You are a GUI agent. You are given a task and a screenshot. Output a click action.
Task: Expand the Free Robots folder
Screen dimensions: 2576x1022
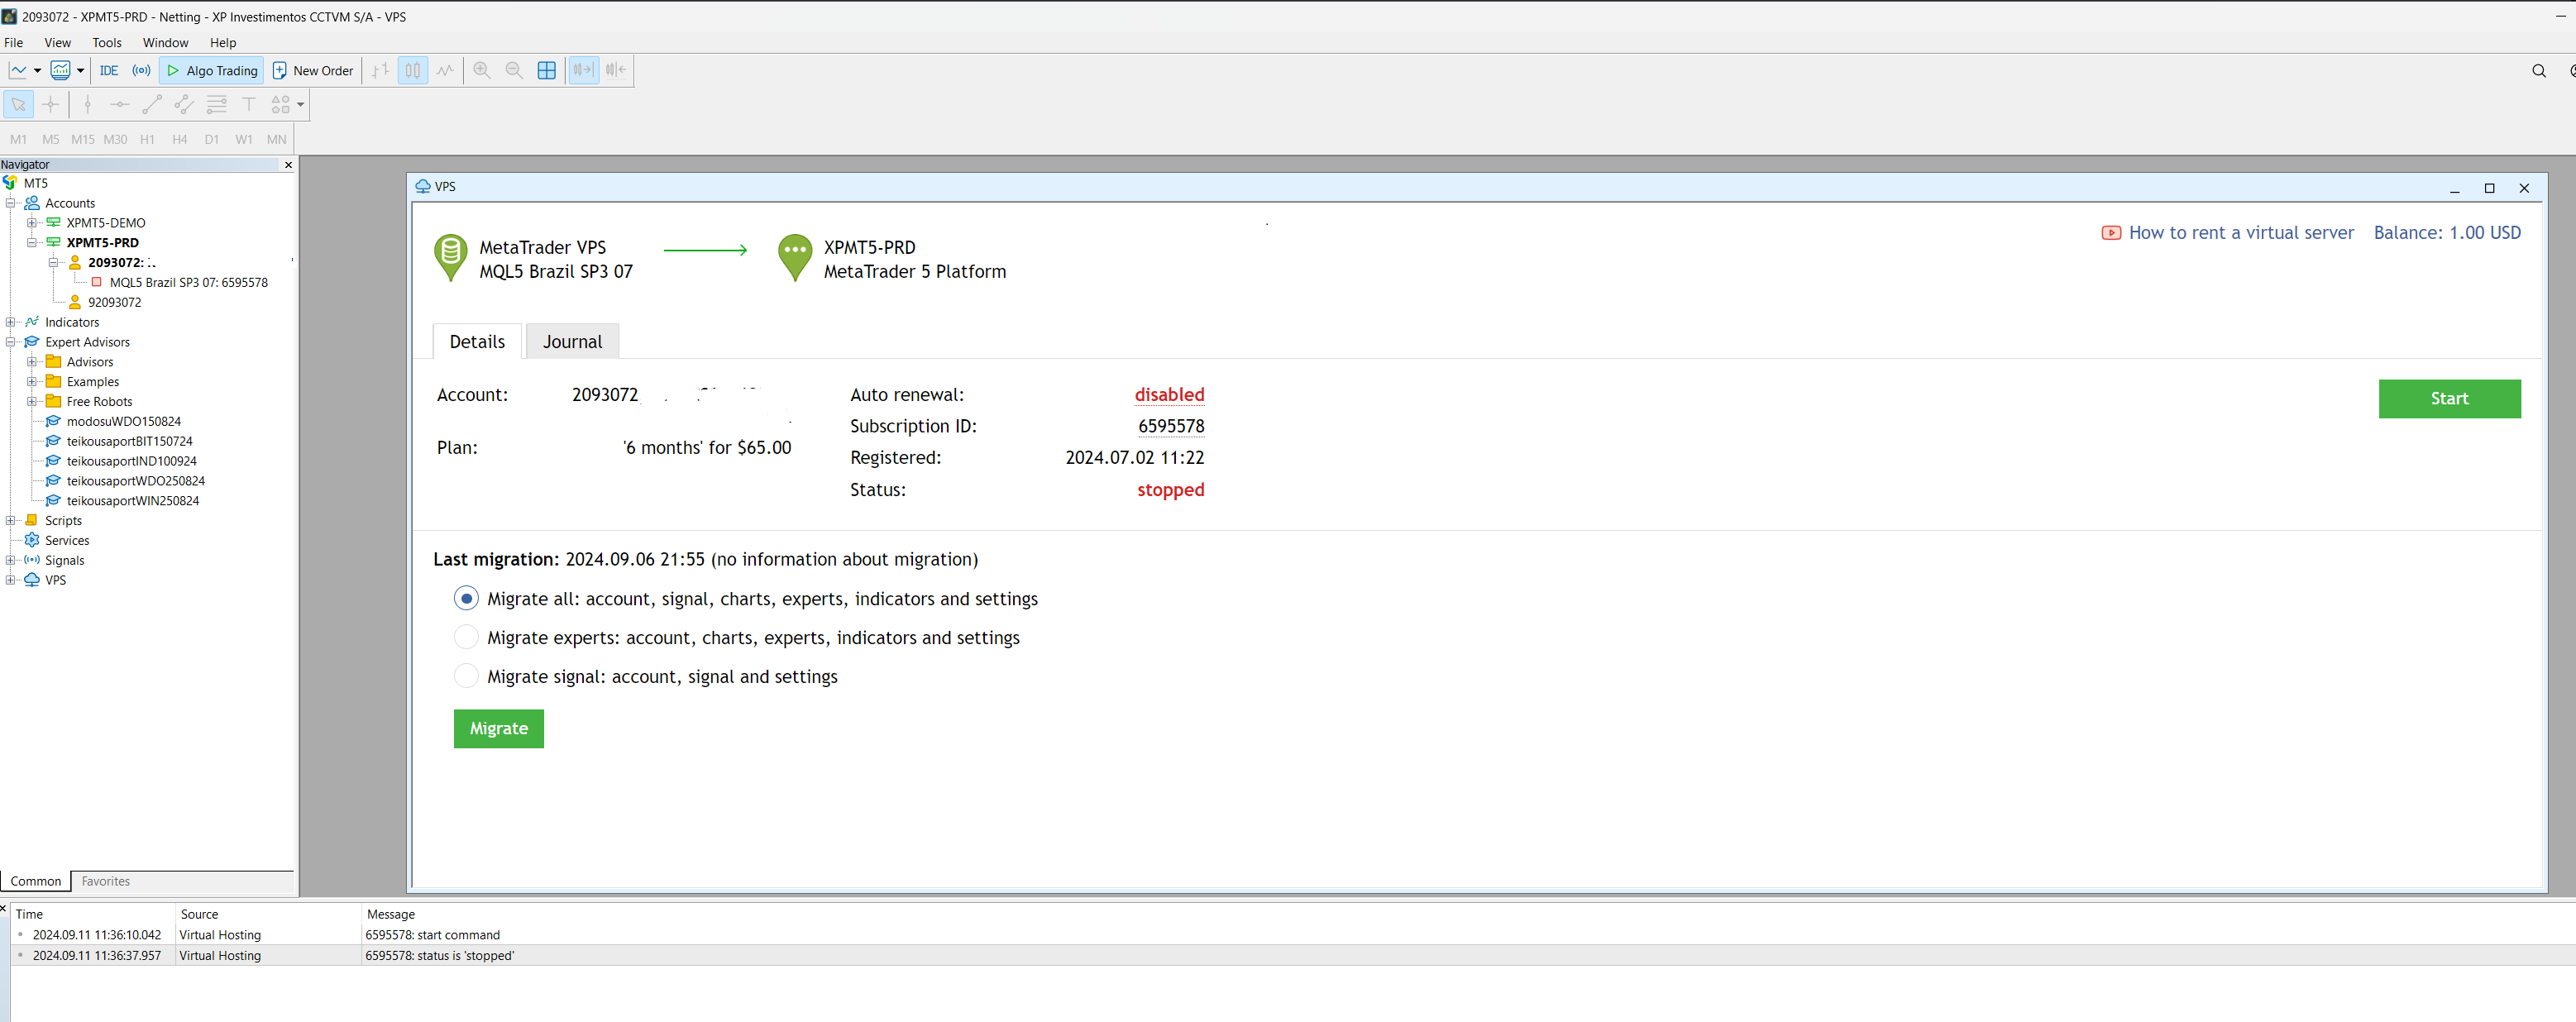(32, 401)
